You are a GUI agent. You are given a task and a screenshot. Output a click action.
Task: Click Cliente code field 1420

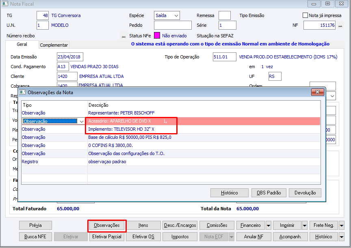(x=67, y=76)
